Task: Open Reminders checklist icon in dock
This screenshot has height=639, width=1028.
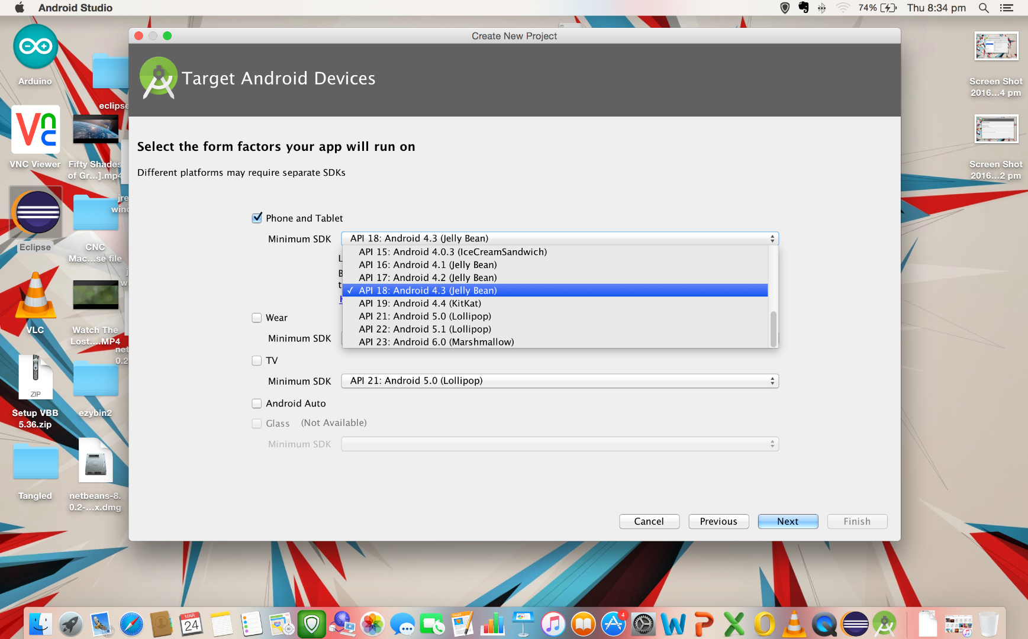Action: (252, 624)
